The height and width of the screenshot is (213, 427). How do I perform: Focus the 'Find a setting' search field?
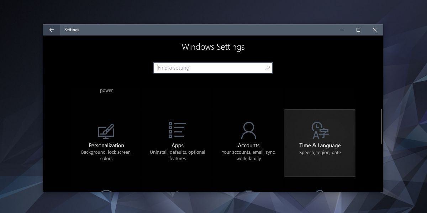coord(210,68)
